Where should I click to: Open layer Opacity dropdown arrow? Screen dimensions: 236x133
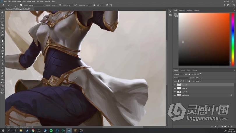[x=200, y=78]
